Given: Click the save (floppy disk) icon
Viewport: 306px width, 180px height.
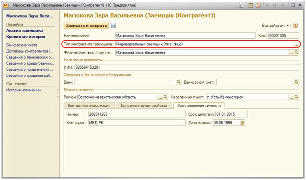Looking at the screenshot, I should 113,26.
